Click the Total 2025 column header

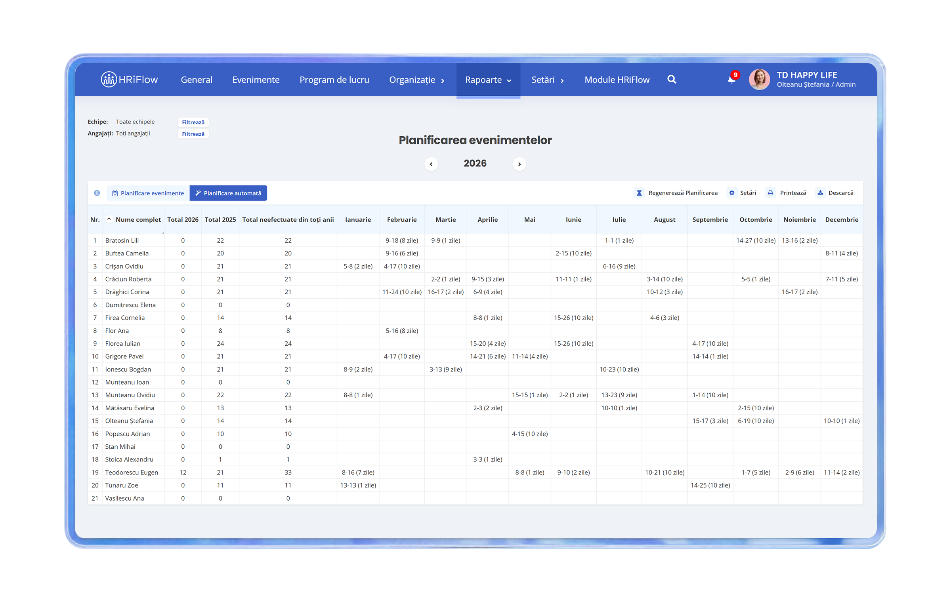(220, 219)
